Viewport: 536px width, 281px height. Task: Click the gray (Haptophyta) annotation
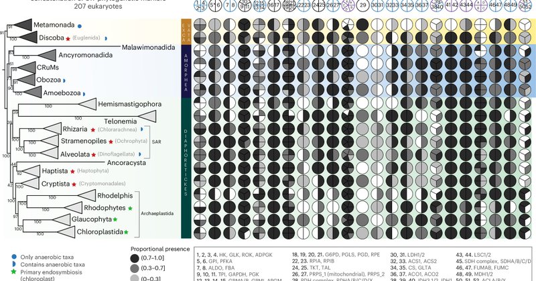tap(92, 170)
